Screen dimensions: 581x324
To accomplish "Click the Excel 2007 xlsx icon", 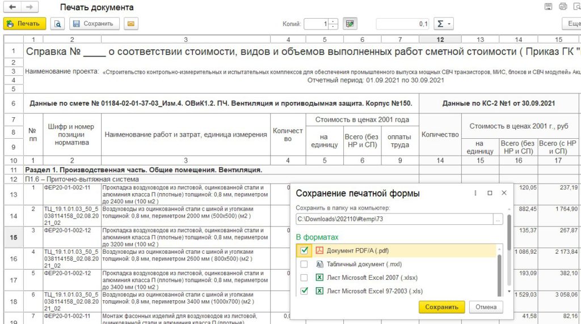I will pyautogui.click(x=319, y=278).
